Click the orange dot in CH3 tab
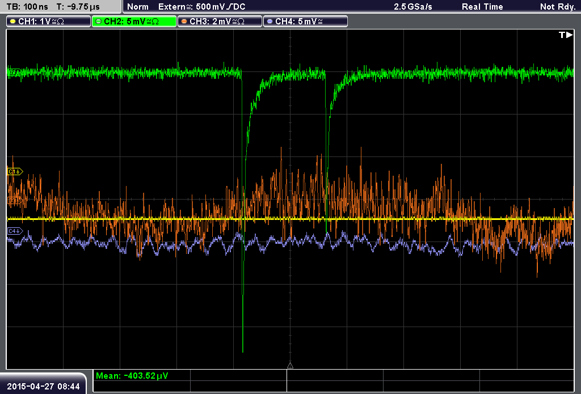The height and width of the screenshot is (394, 581). pos(184,22)
